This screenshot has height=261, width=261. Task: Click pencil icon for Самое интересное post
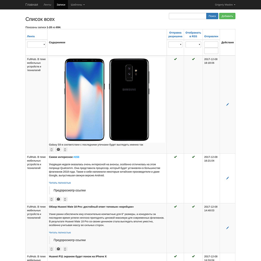point(227,178)
